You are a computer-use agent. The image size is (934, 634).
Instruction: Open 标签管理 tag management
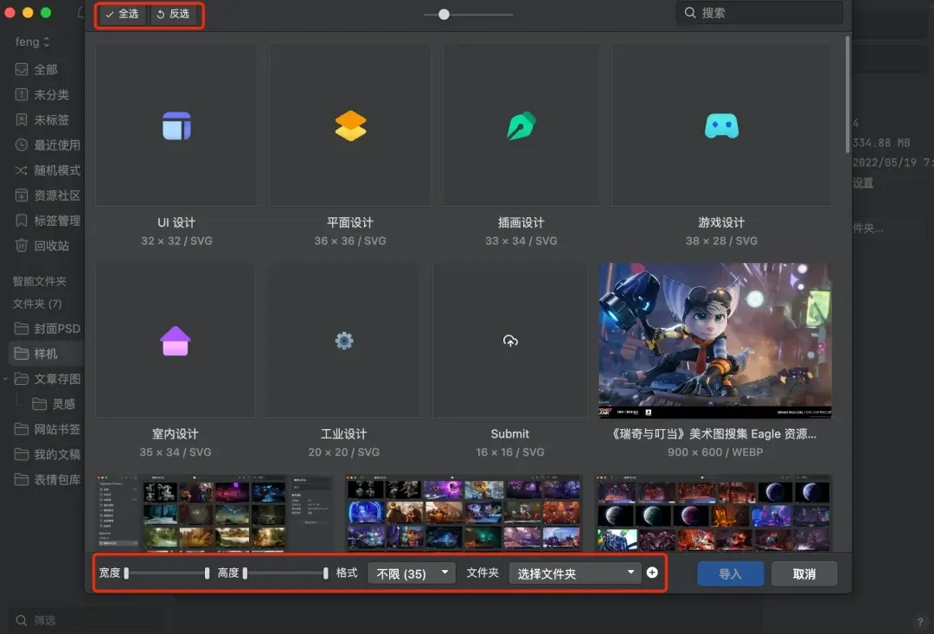(47, 221)
